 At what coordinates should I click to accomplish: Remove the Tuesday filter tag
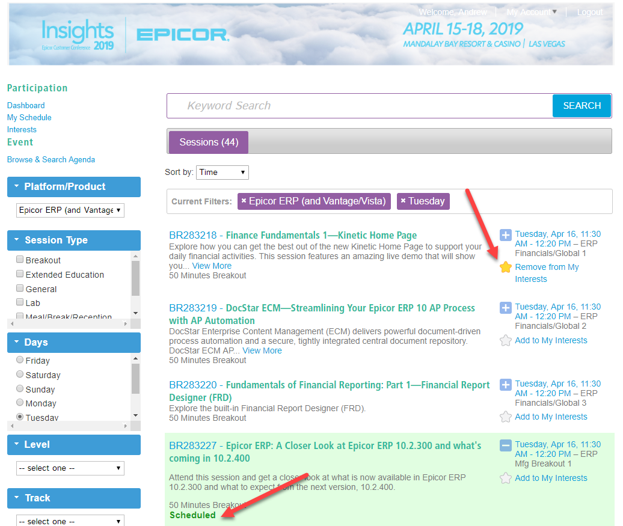pos(403,201)
